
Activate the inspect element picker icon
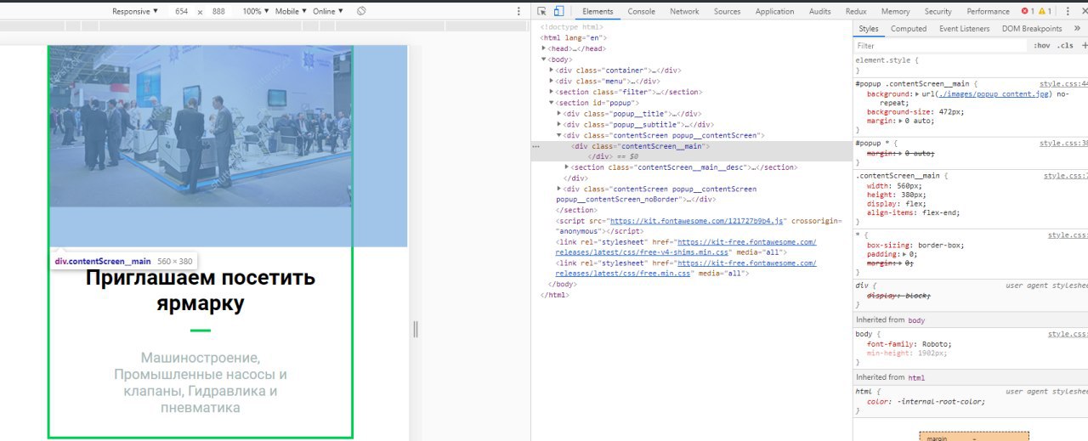coord(542,11)
